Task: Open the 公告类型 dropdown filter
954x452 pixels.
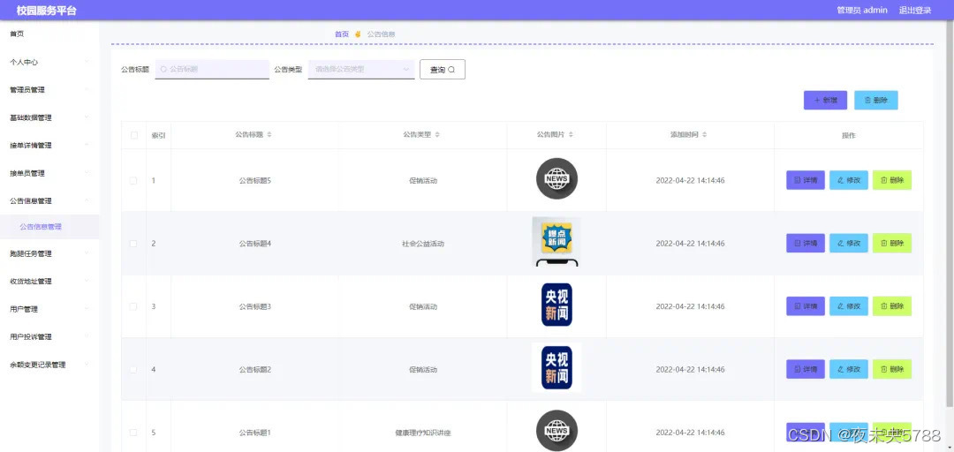Action: (361, 70)
